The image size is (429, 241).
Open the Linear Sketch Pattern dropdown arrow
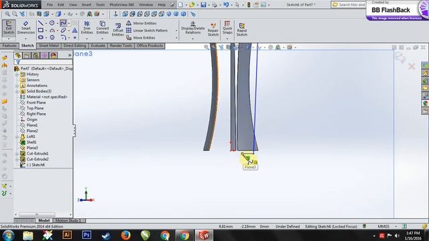pyautogui.click(x=176, y=31)
